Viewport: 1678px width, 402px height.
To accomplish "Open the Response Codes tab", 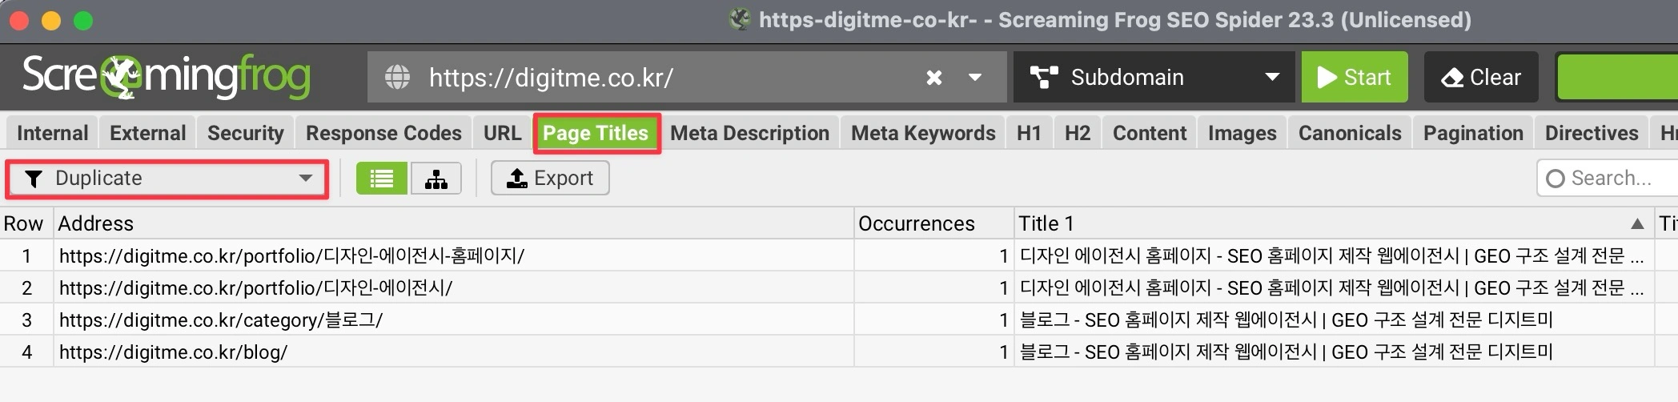I will coord(383,133).
